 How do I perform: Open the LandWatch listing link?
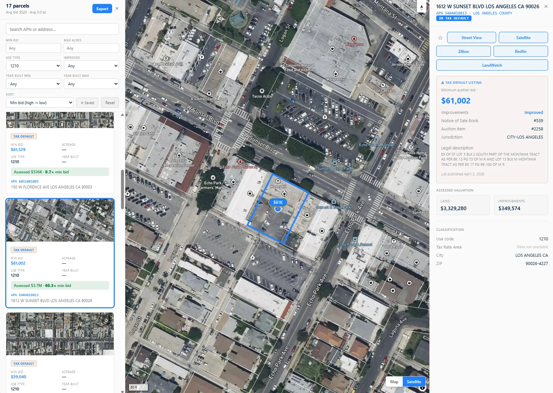(492, 65)
